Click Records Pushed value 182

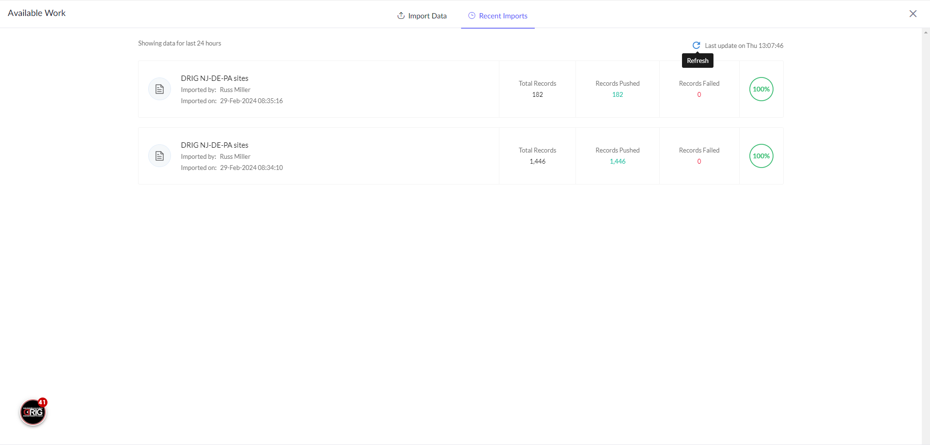[618, 94]
